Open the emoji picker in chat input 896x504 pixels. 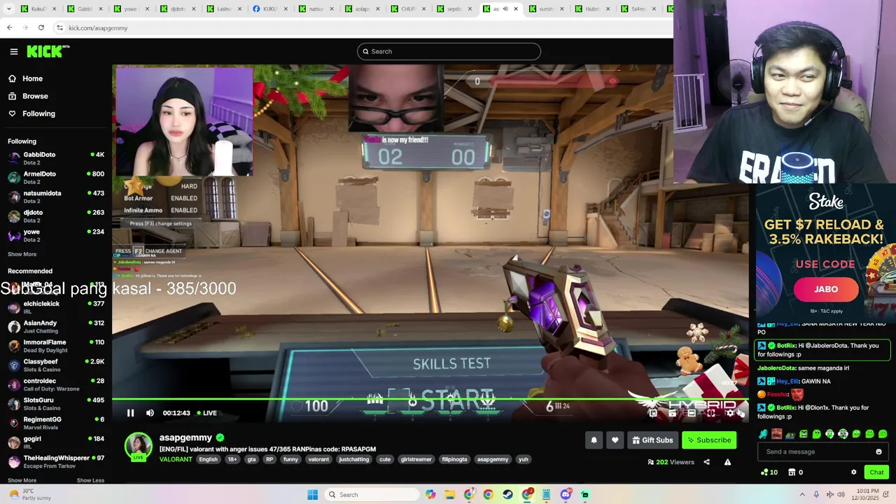[878, 451]
